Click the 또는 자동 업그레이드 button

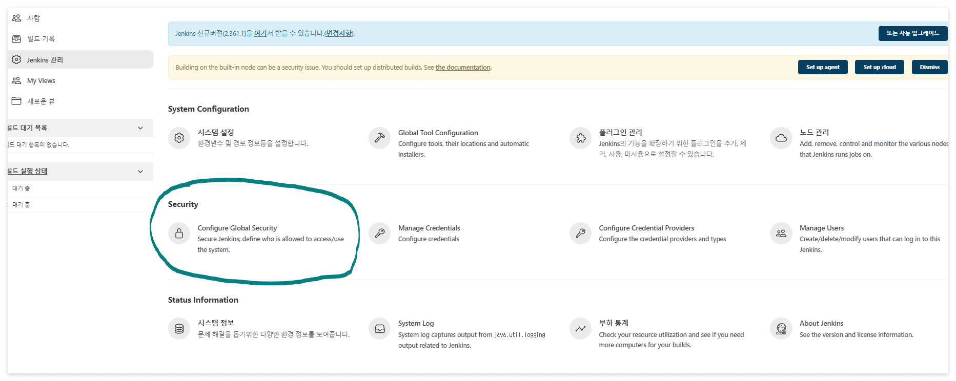click(912, 33)
